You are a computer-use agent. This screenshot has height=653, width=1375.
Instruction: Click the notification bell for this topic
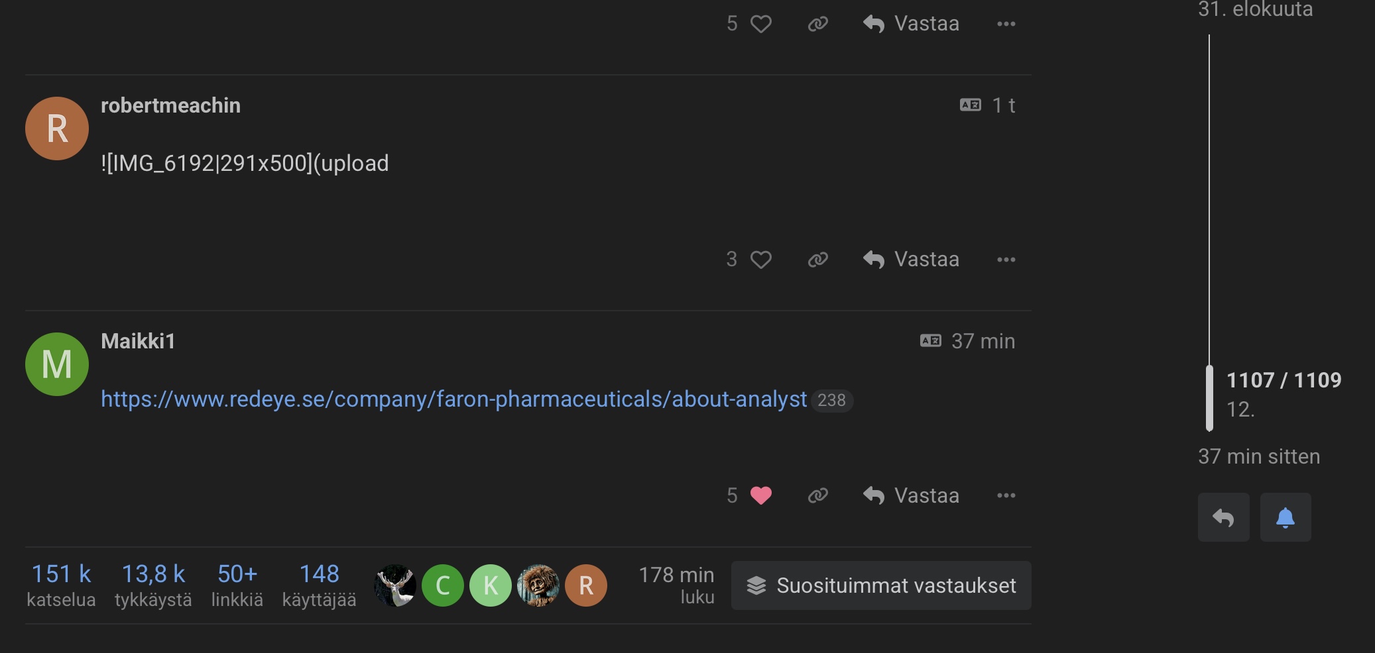(1285, 517)
